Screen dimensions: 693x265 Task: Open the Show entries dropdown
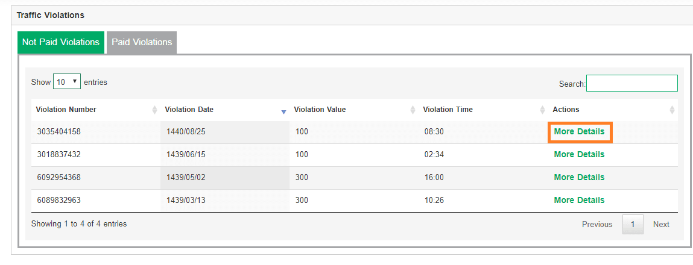tap(67, 82)
